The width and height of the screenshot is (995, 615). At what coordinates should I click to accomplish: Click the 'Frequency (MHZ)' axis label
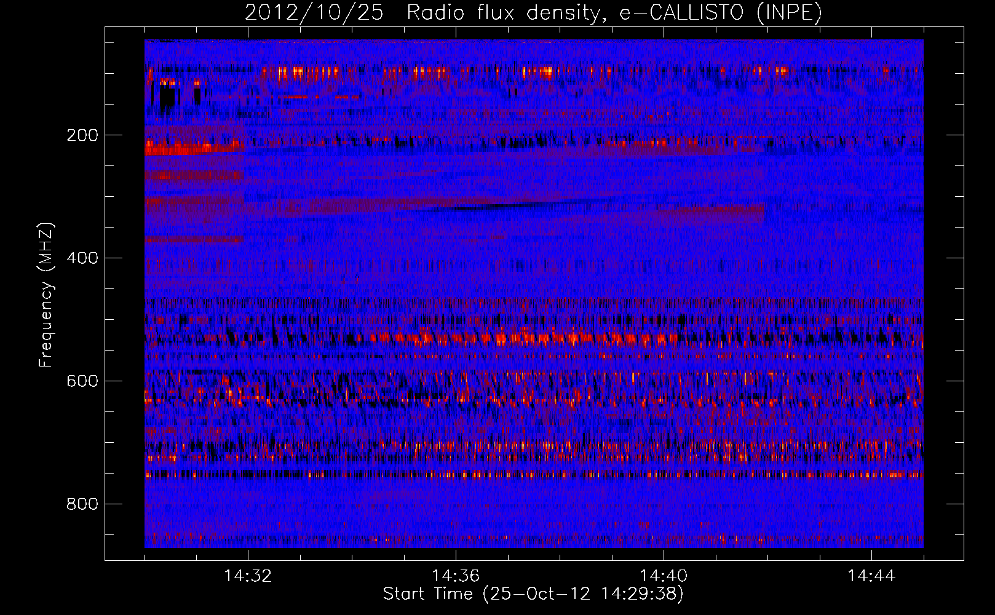coord(46,295)
